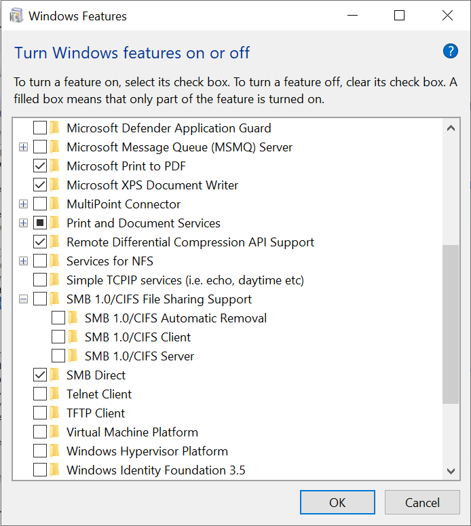471x526 pixels.
Task: Click the Windows Features title bar icon
Action: coord(16,16)
